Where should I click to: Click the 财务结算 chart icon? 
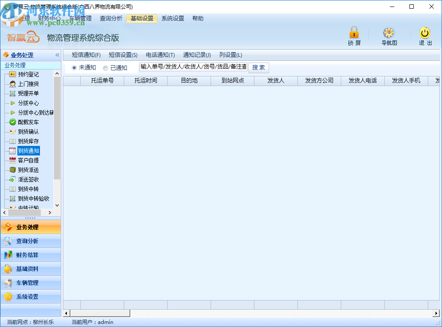(8, 255)
